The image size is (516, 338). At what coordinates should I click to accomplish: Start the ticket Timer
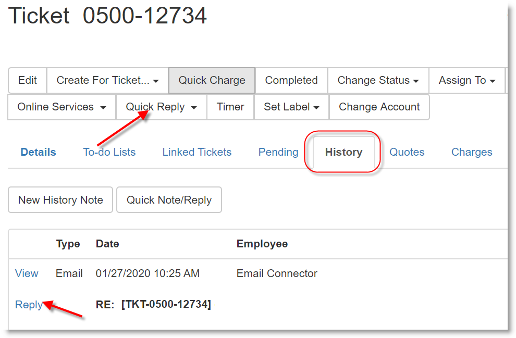[230, 107]
